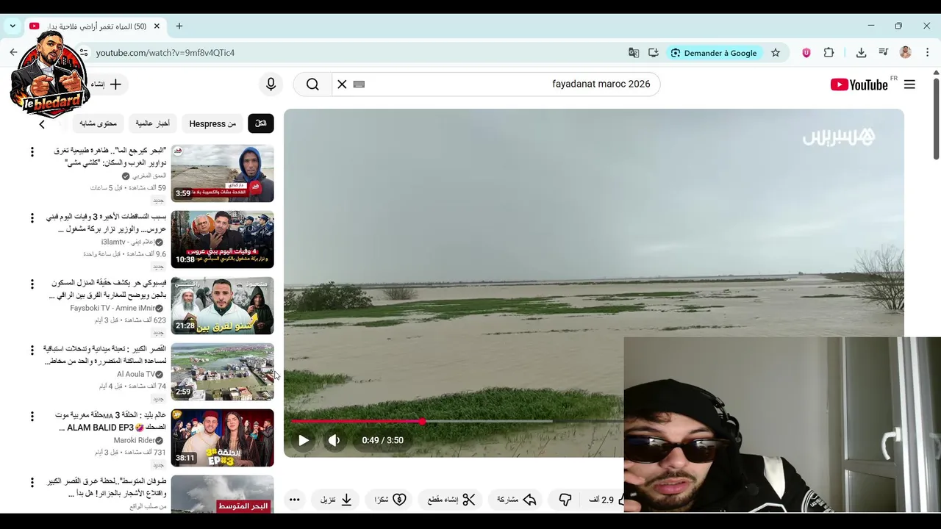Open the media controls icon in toolbar
The image size is (941, 529).
[883, 53]
